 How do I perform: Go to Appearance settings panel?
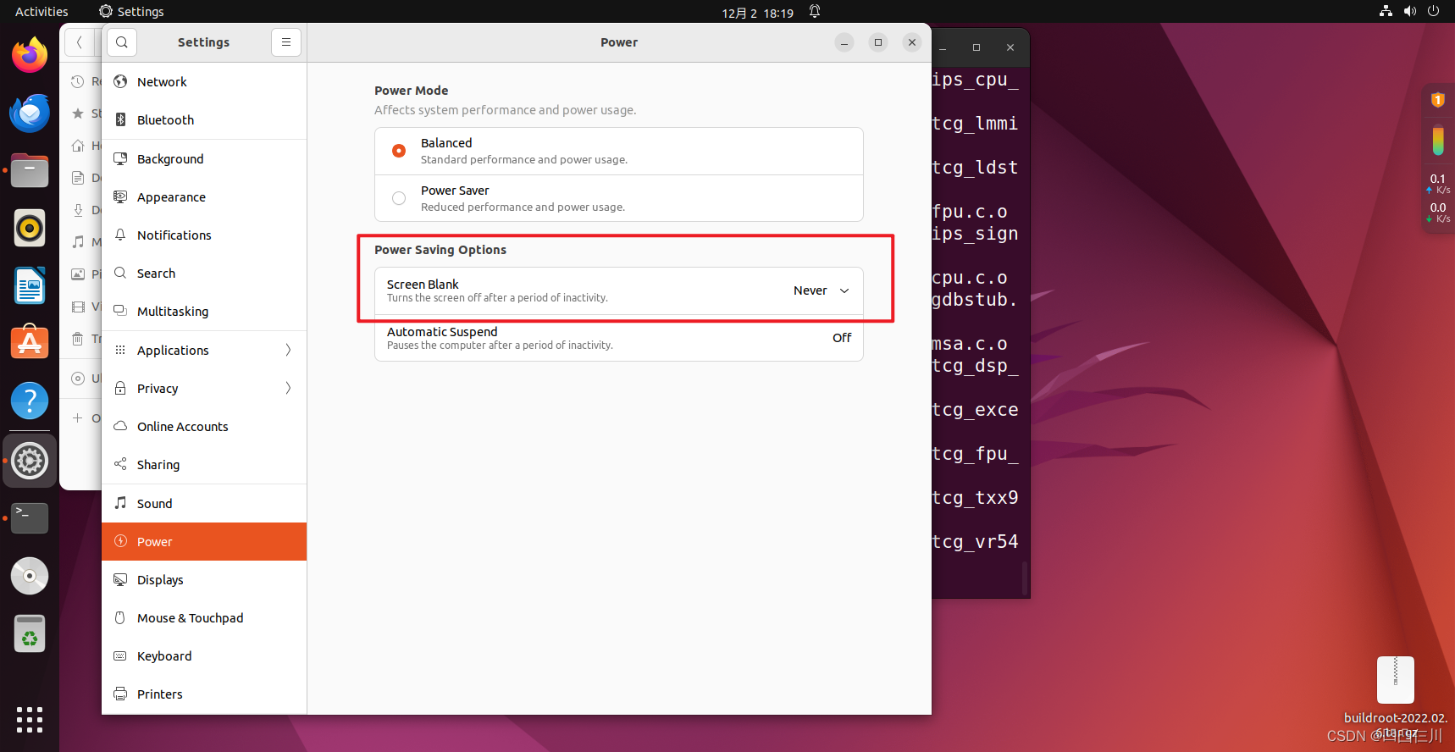[204, 196]
